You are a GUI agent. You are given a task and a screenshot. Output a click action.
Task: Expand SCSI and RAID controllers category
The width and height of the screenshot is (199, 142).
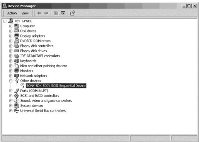pyautogui.click(x=11, y=96)
